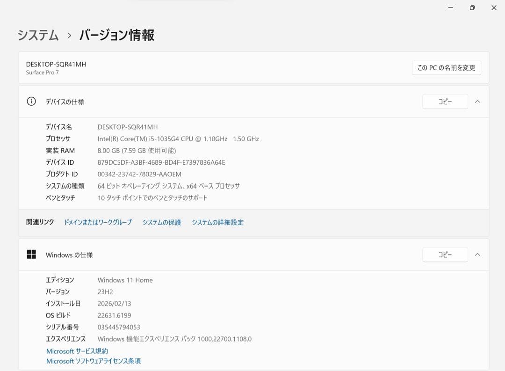Collapse the Windows の仕様 section chevron
This screenshot has width=505, height=371.
[x=477, y=255]
